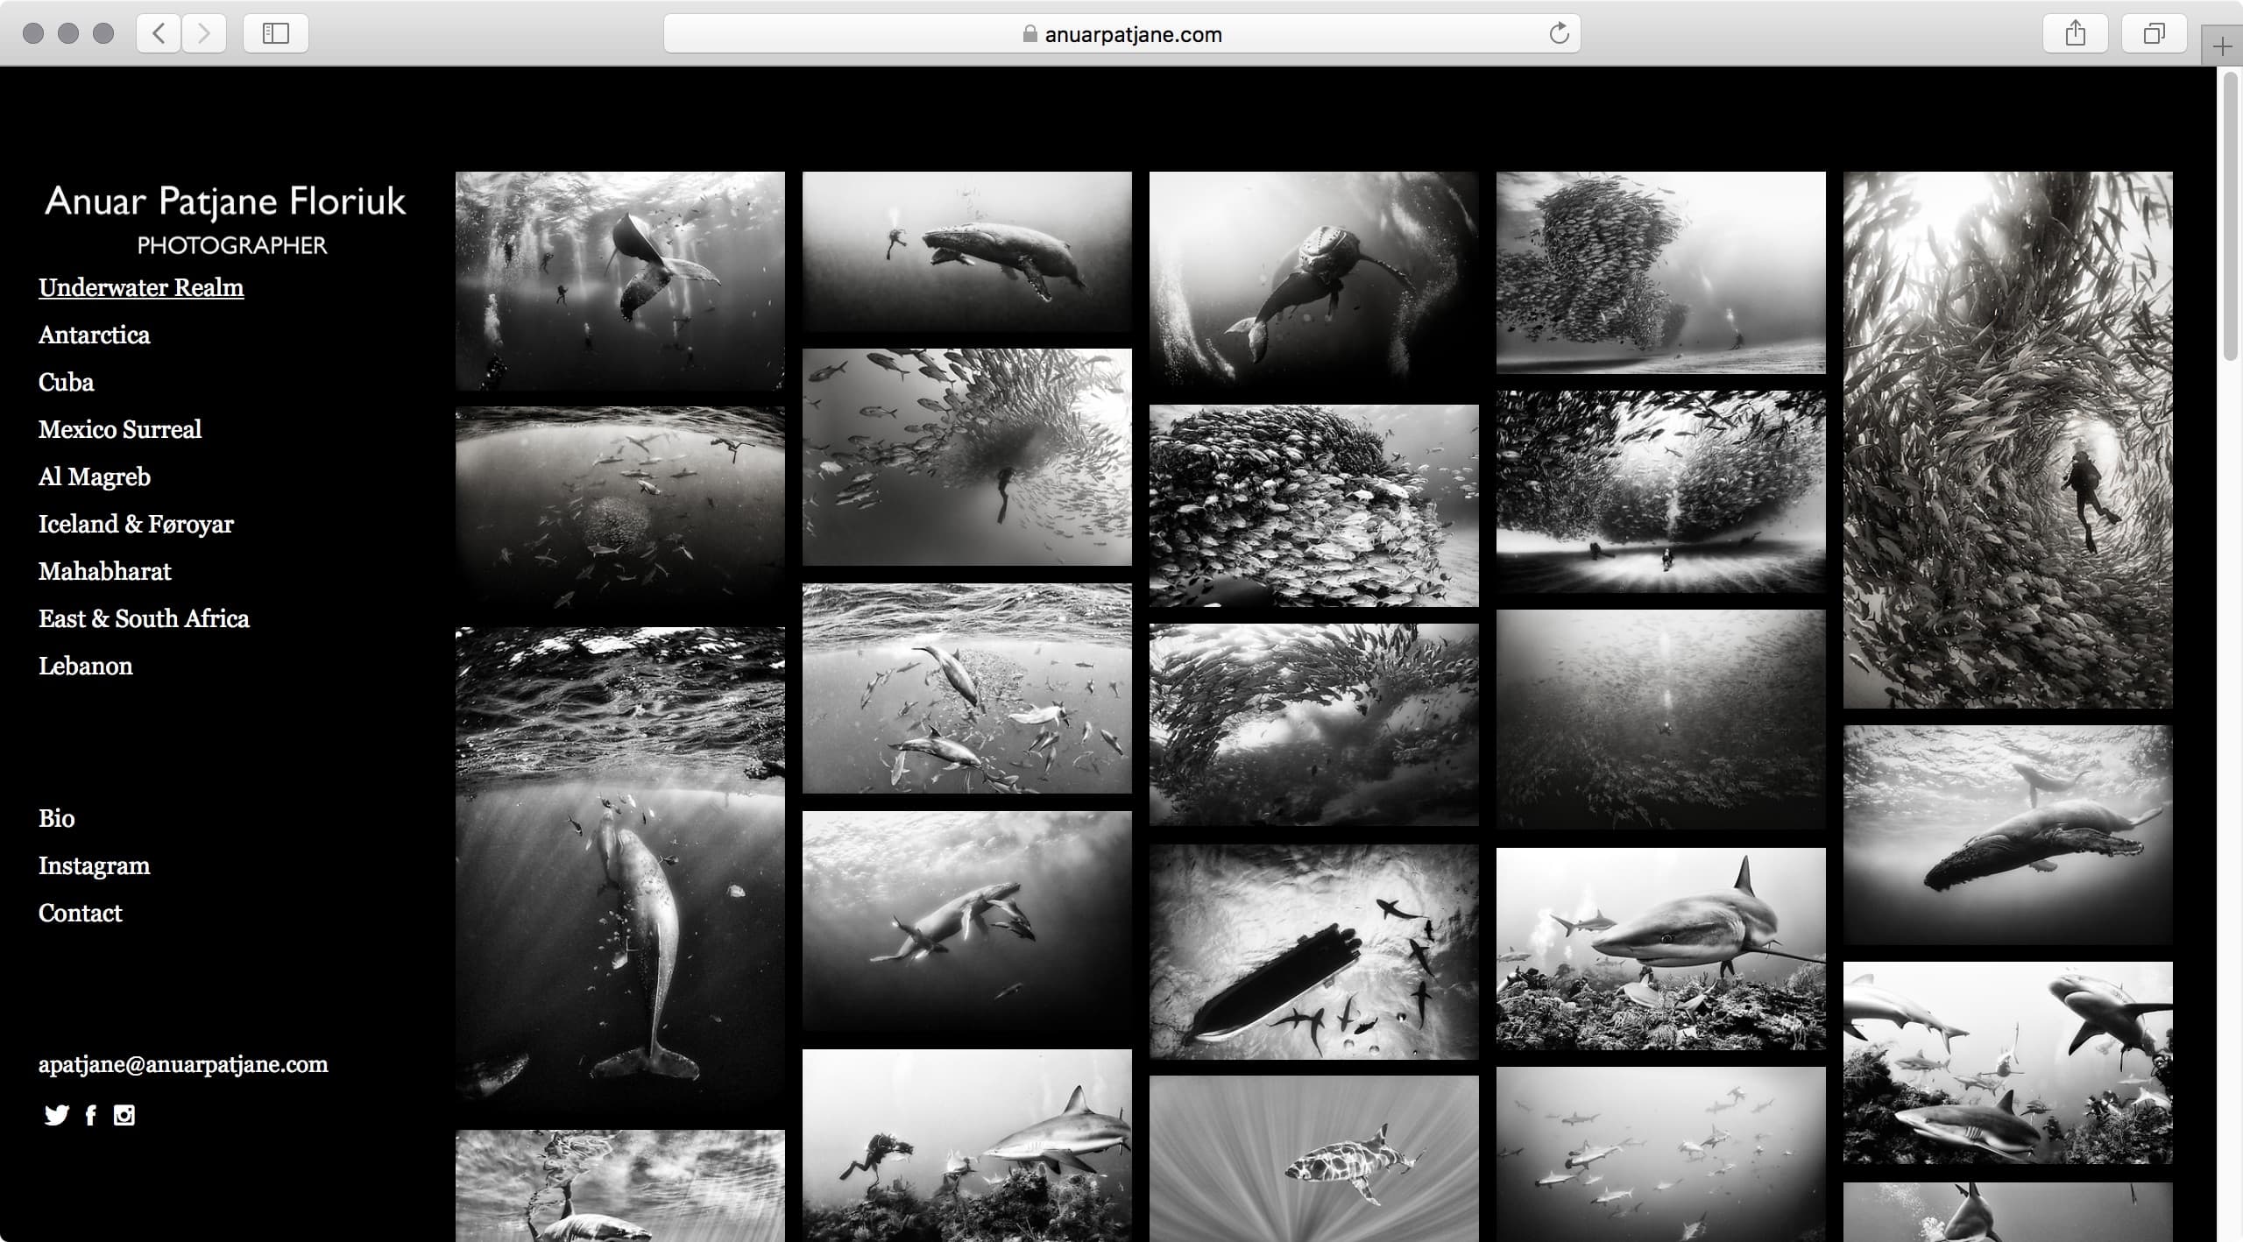Open tall photo of vertical whale under waves
2243x1242 pixels.
tap(620, 870)
